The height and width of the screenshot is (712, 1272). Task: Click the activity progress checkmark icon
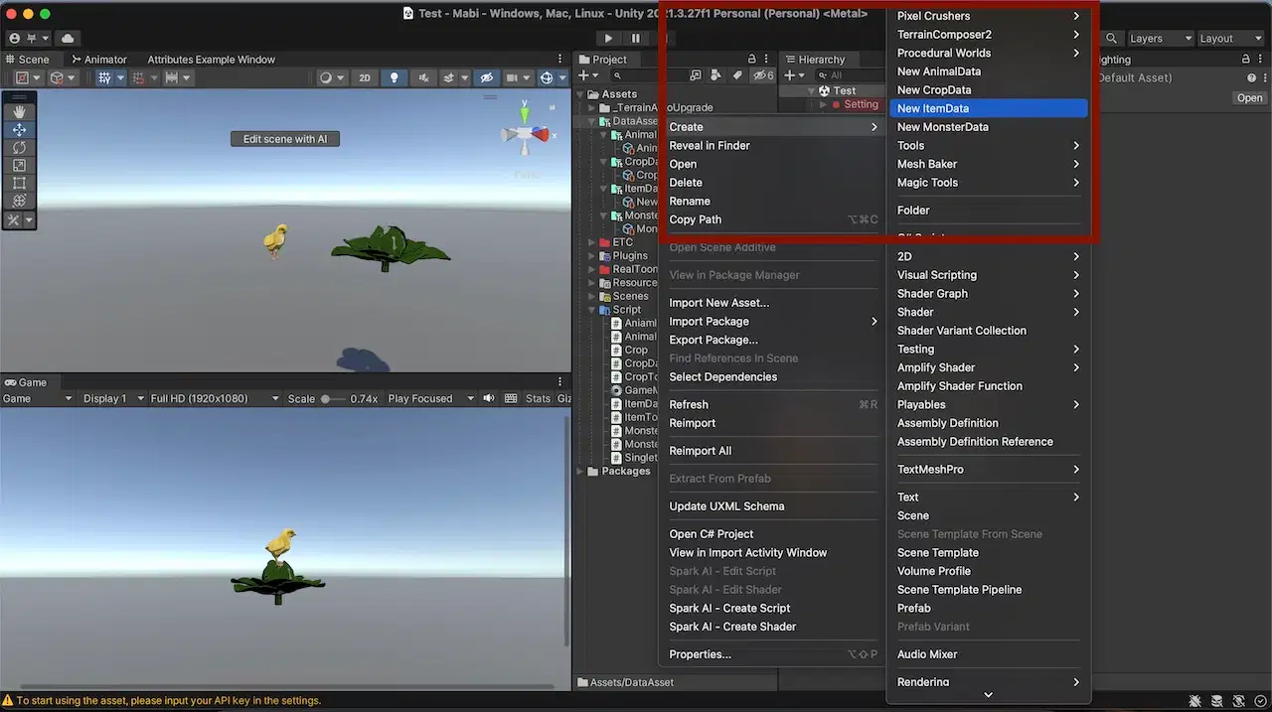[1260, 701]
